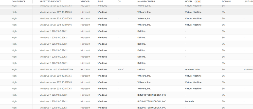Select the Latitude model cell
This screenshot has width=253, height=109.
[189, 101]
